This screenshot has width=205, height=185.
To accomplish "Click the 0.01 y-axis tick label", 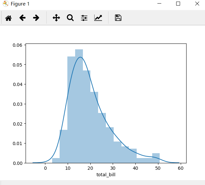I will point(17,143).
